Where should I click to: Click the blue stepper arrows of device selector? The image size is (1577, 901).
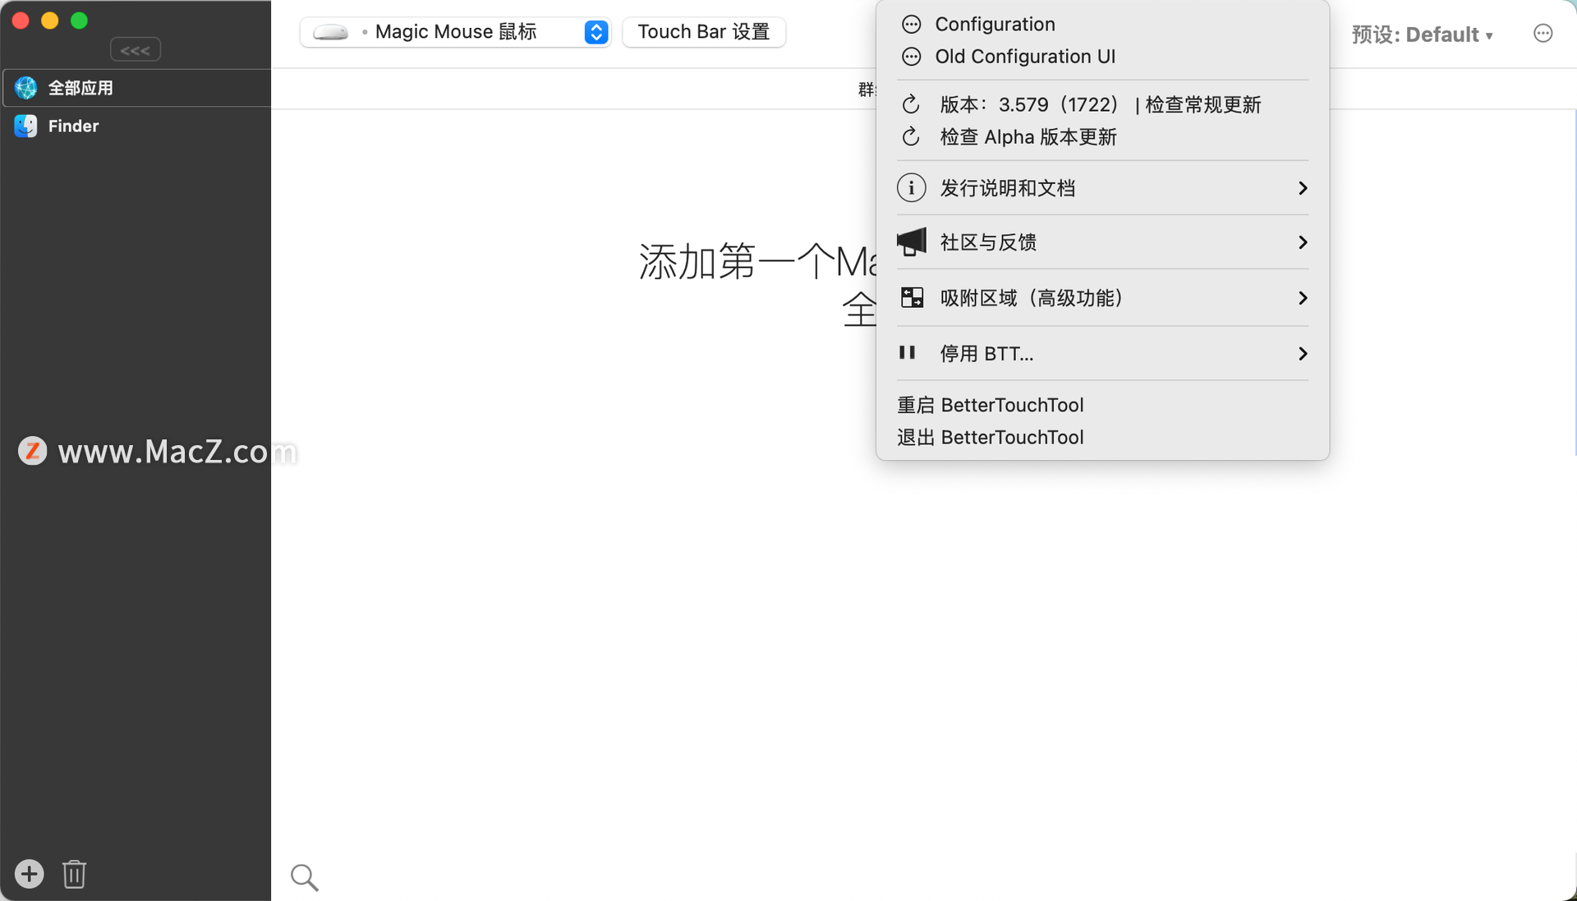pyautogui.click(x=596, y=32)
